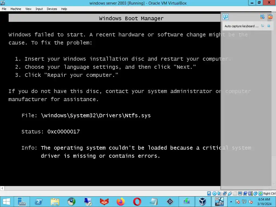
Task: Click the CPU virtualization V chip indicator
Action: (250, 194)
